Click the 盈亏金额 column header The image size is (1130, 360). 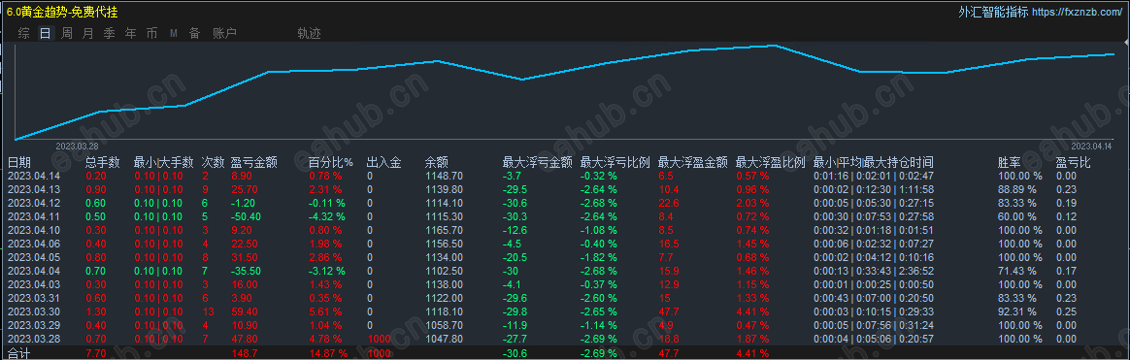click(x=253, y=163)
